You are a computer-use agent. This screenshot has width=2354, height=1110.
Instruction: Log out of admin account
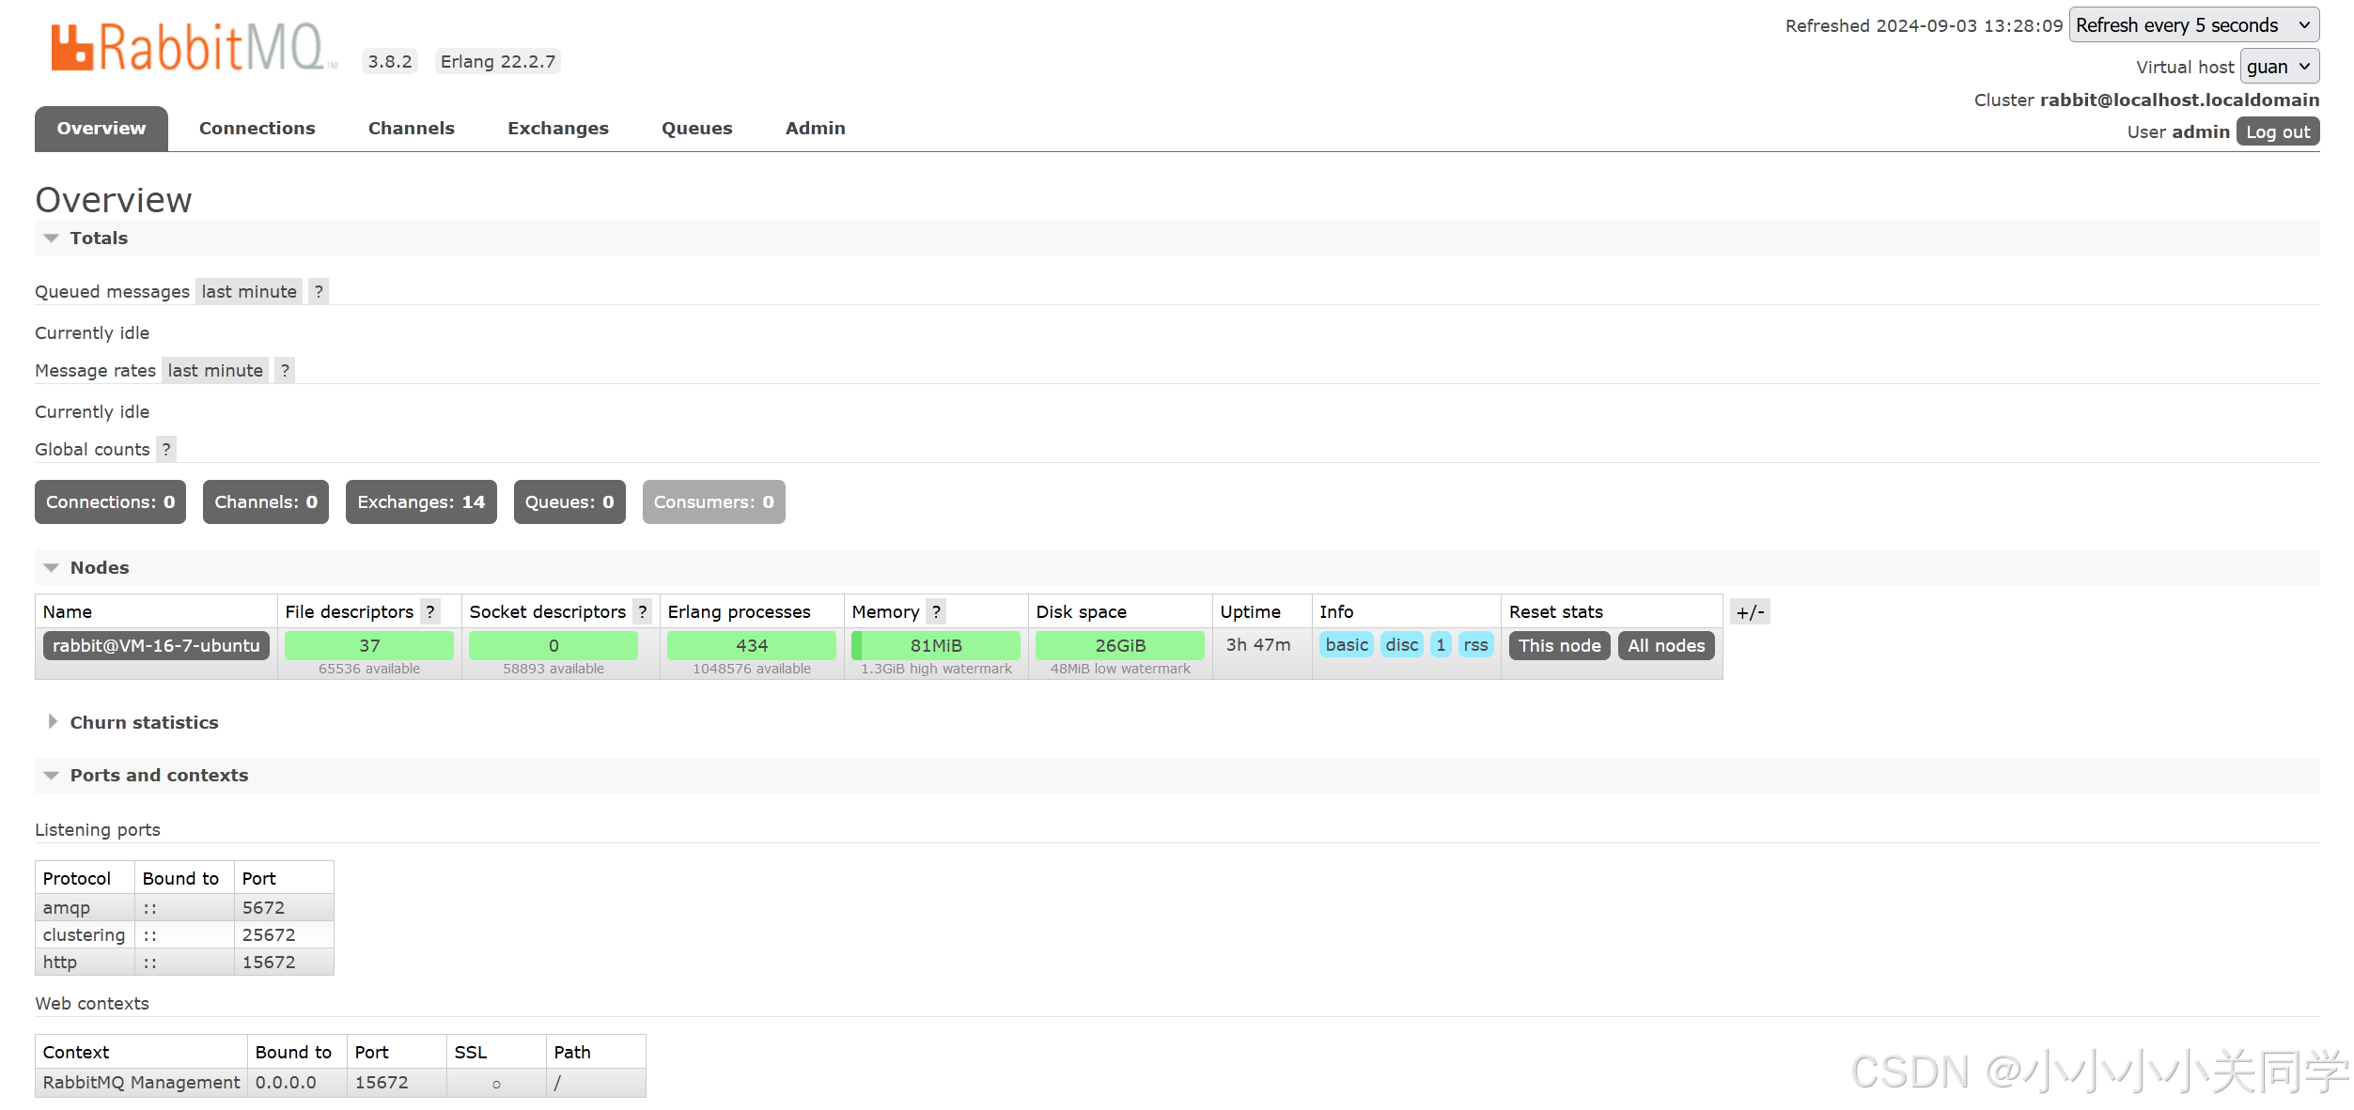click(x=2278, y=132)
